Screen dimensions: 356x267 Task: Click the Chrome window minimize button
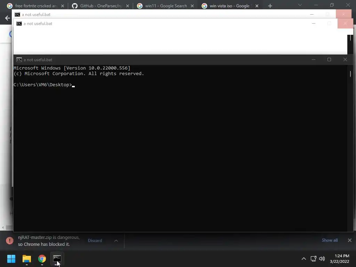(x=316, y=5)
